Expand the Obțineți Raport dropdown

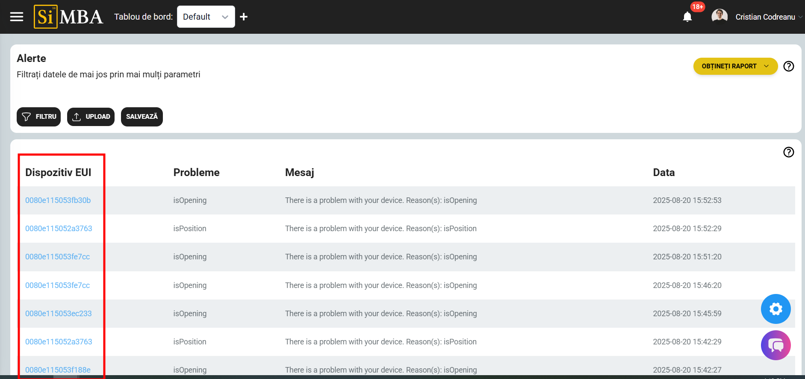point(735,66)
